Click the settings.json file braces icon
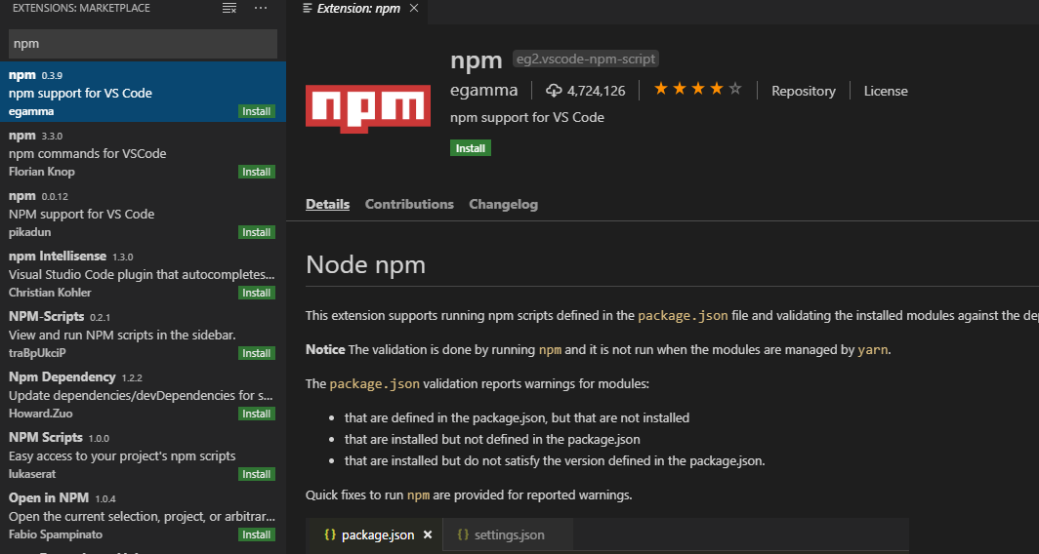 pos(463,534)
